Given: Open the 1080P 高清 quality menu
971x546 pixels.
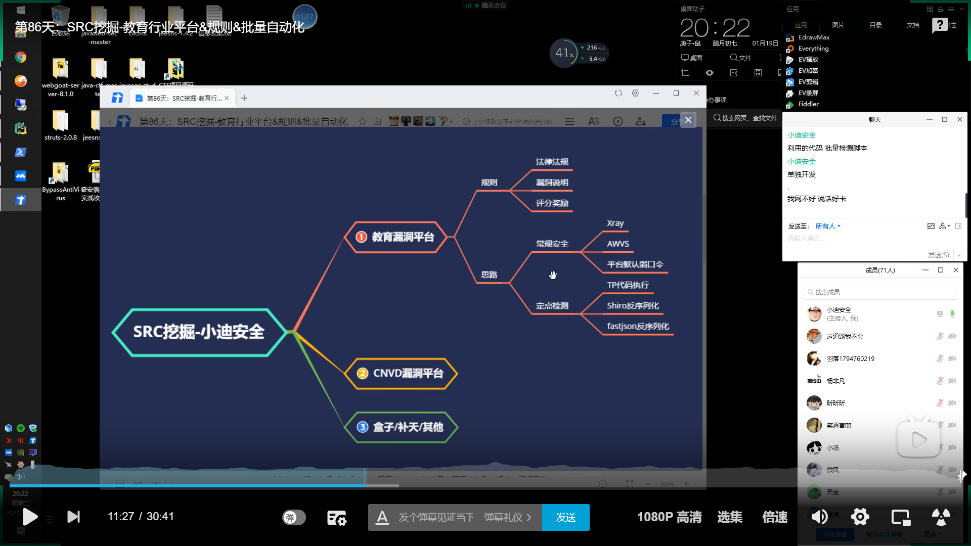Looking at the screenshot, I should tap(669, 517).
